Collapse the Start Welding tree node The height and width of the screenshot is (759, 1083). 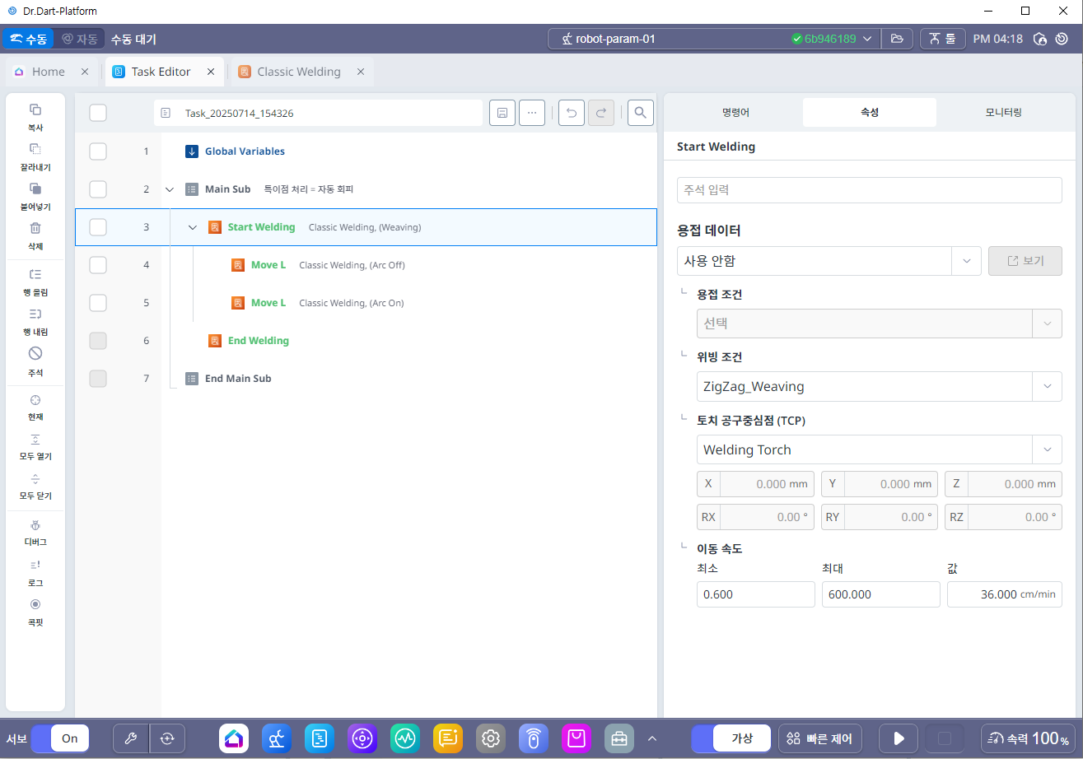click(193, 227)
